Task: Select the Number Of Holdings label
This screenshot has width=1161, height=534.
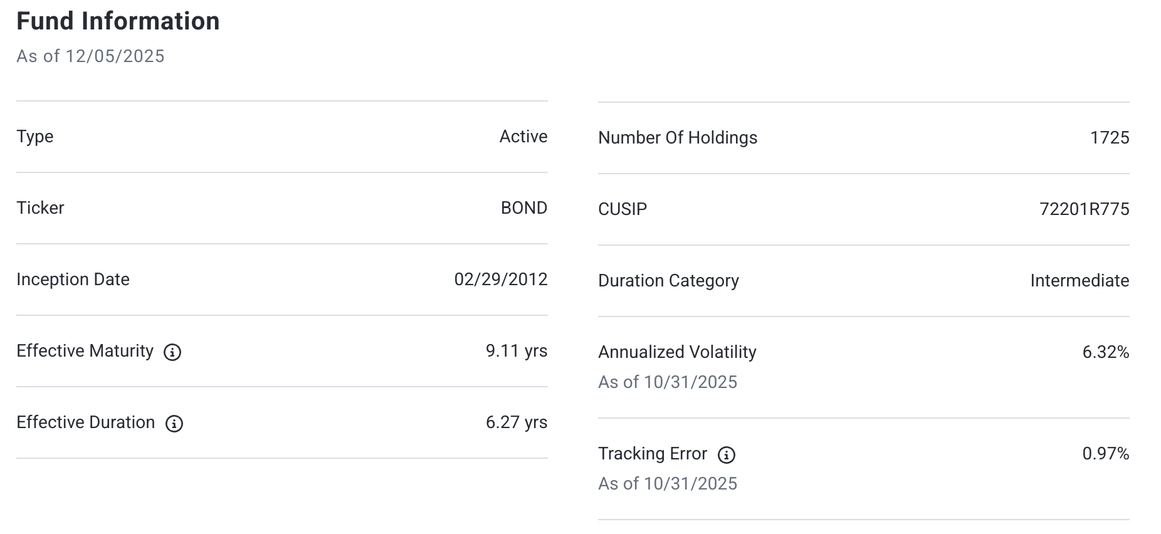Action: click(678, 138)
